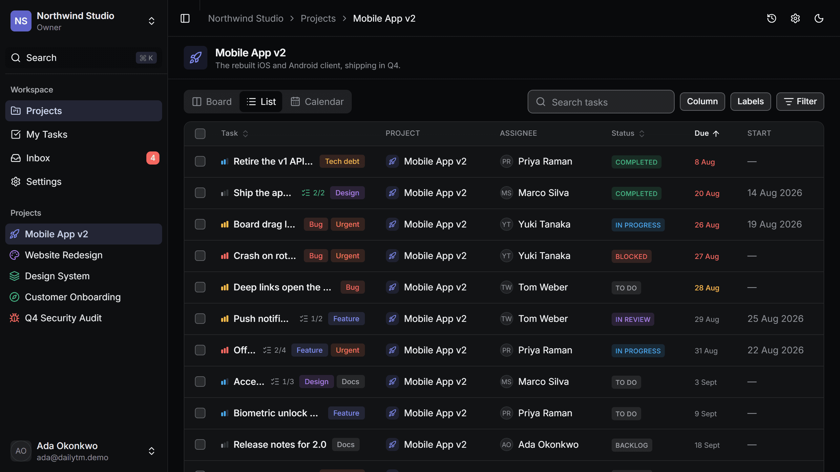
Task: Open Design System project in sidebar
Action: click(x=83, y=276)
